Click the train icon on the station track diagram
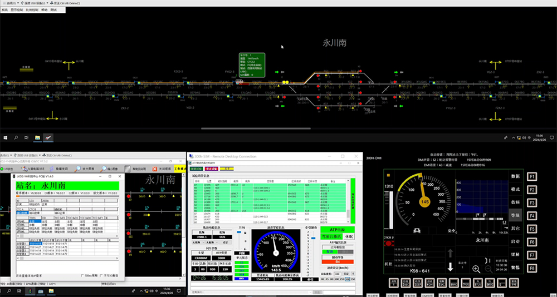The image size is (557, 297). coord(240,81)
